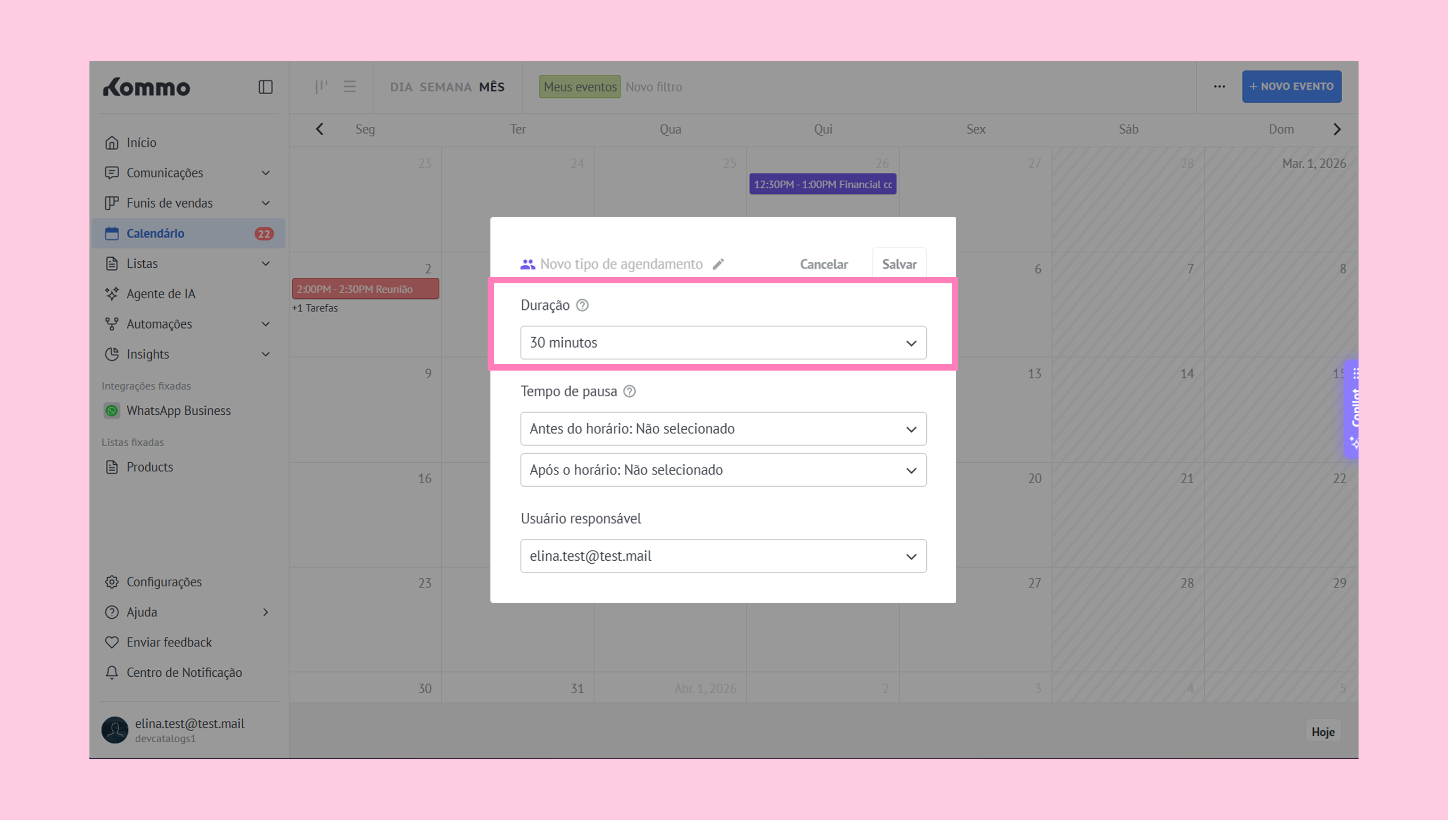Open the three-dots more options menu
Screen dimensions: 1448x820
point(1219,87)
